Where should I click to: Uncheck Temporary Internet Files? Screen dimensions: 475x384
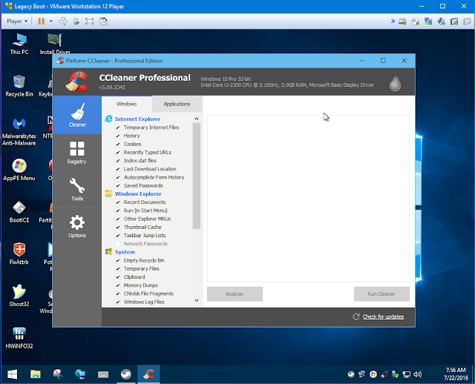[118, 128]
